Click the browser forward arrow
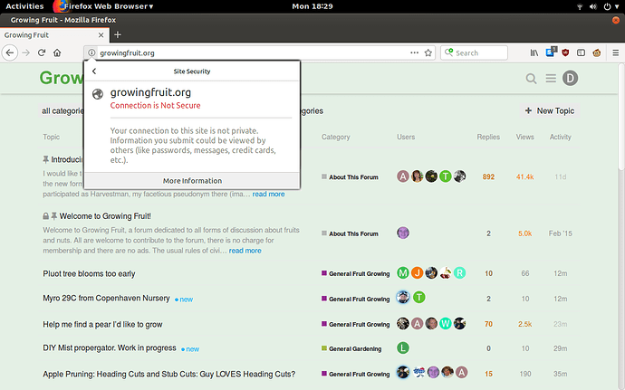This screenshot has width=625, height=390. coord(26,52)
